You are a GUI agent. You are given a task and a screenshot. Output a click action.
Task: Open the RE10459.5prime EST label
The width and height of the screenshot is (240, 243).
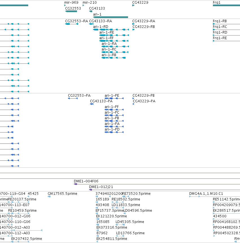click(22, 211)
